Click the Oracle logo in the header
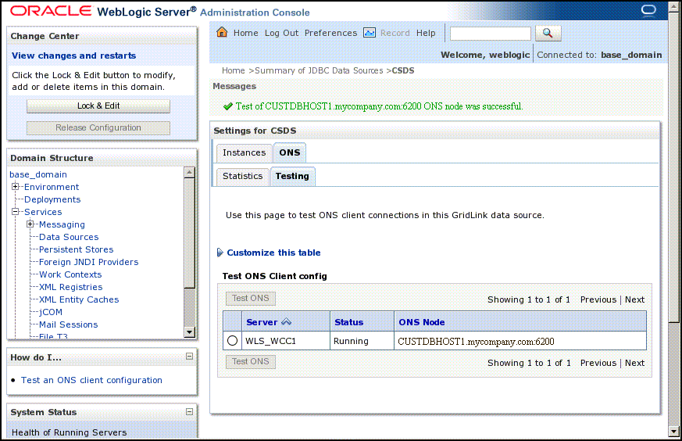Image resolution: width=682 pixels, height=441 pixels. (51, 11)
